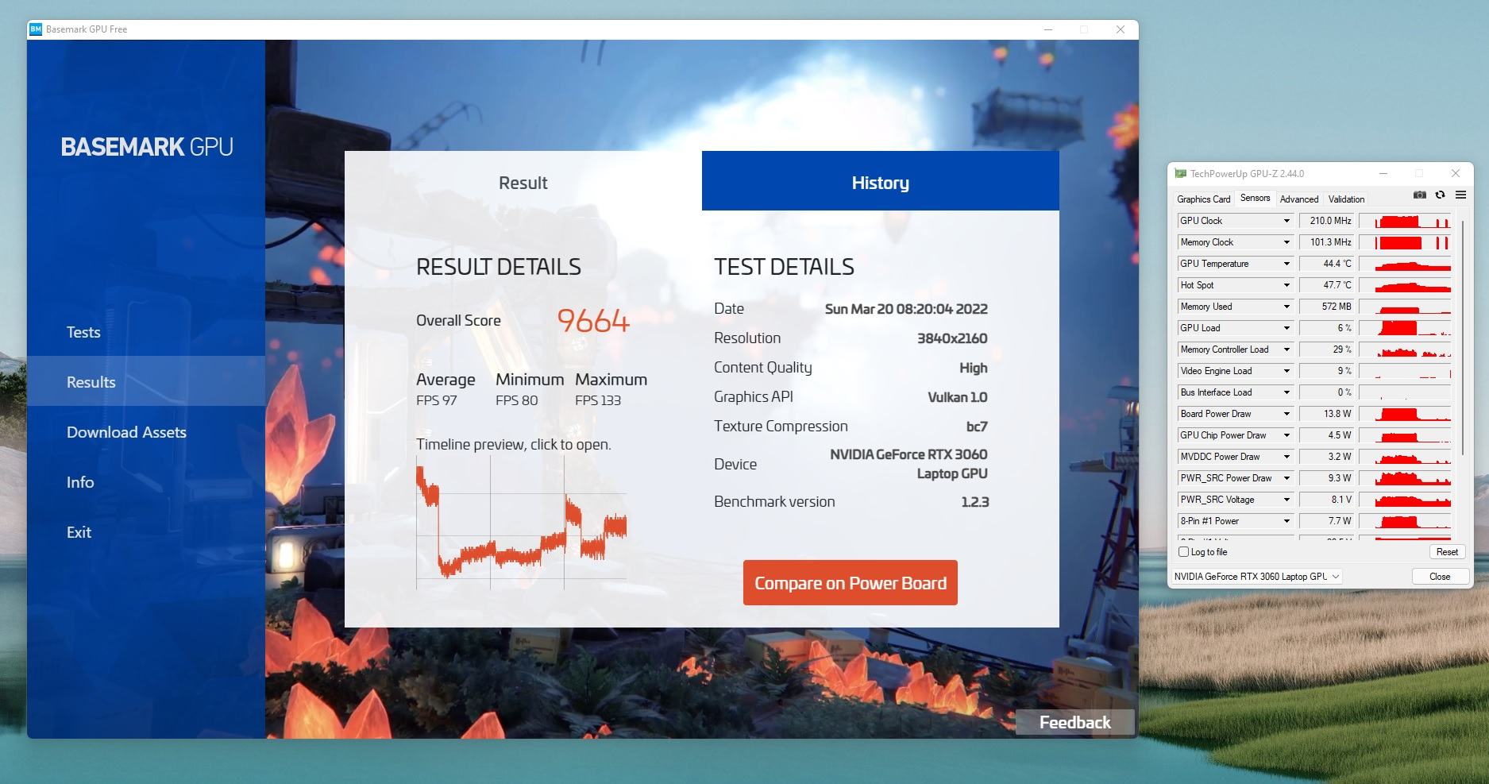Image resolution: width=1489 pixels, height=784 pixels.
Task: Switch to the Validation tab
Action: click(x=1346, y=199)
